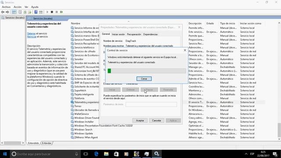Click the Refresh toolbar icon
The image size is (281, 158).
point(25,12)
